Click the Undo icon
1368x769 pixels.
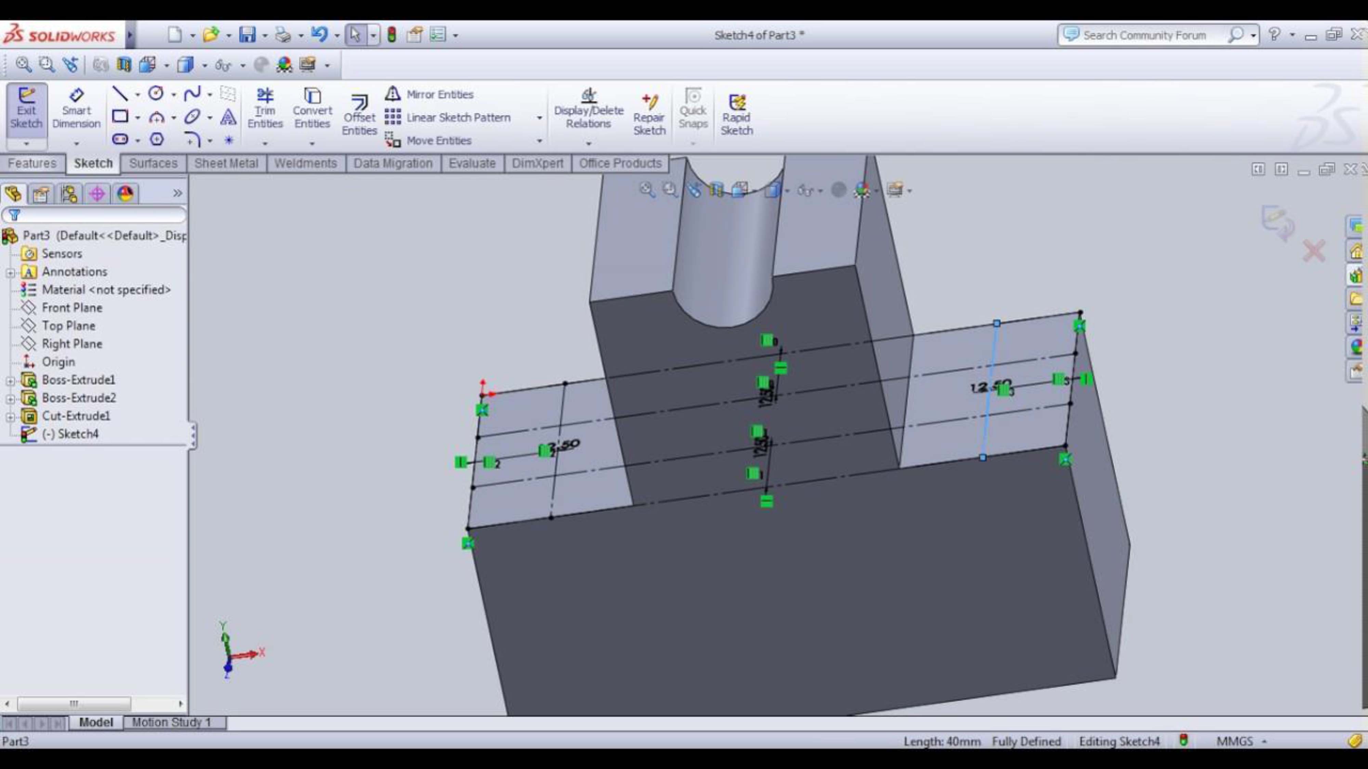pos(319,35)
